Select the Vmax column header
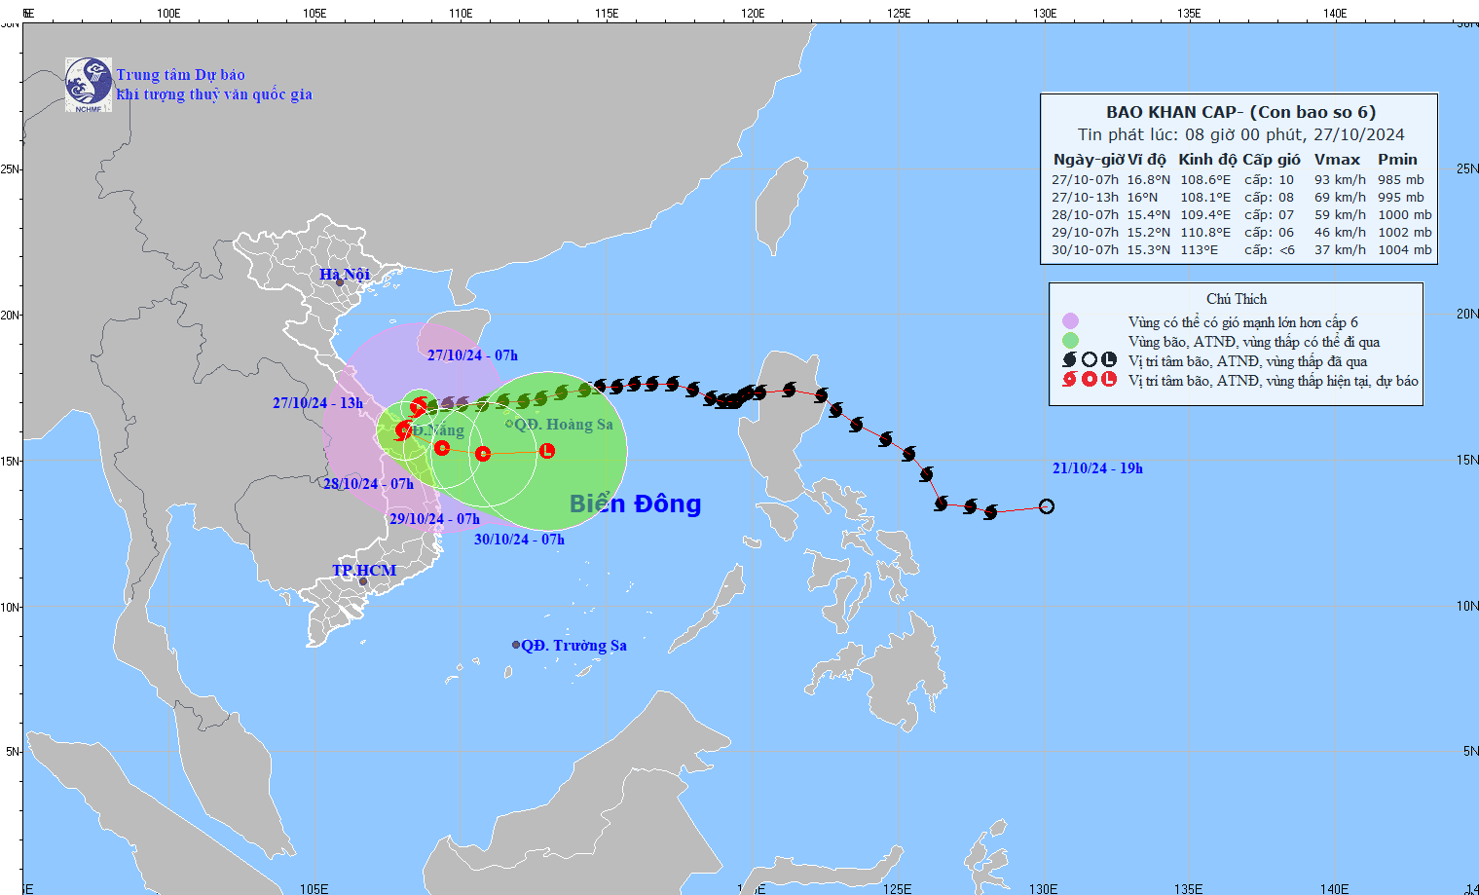The width and height of the screenshot is (1479, 895). pyautogui.click(x=1337, y=159)
